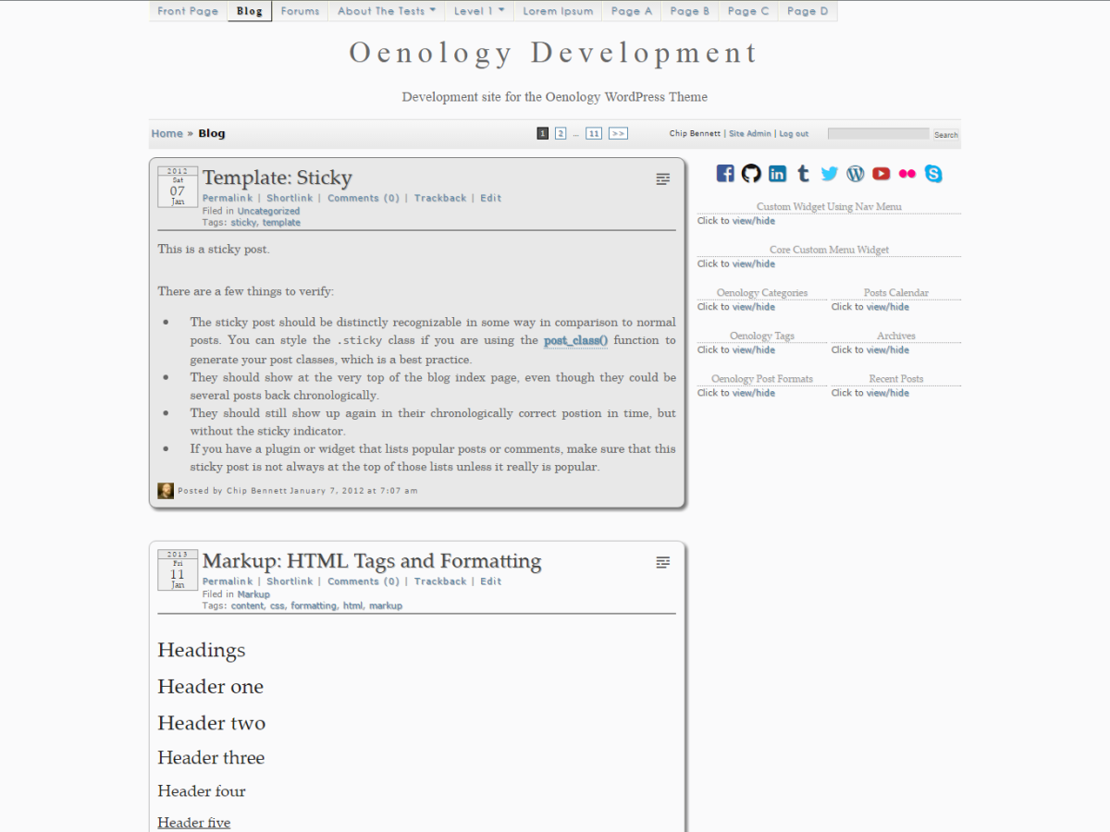Click the Log out link
Image resolution: width=1110 pixels, height=832 pixels.
click(794, 133)
